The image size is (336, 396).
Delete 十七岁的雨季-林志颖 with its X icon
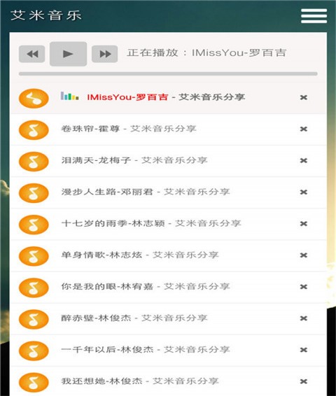click(x=303, y=224)
